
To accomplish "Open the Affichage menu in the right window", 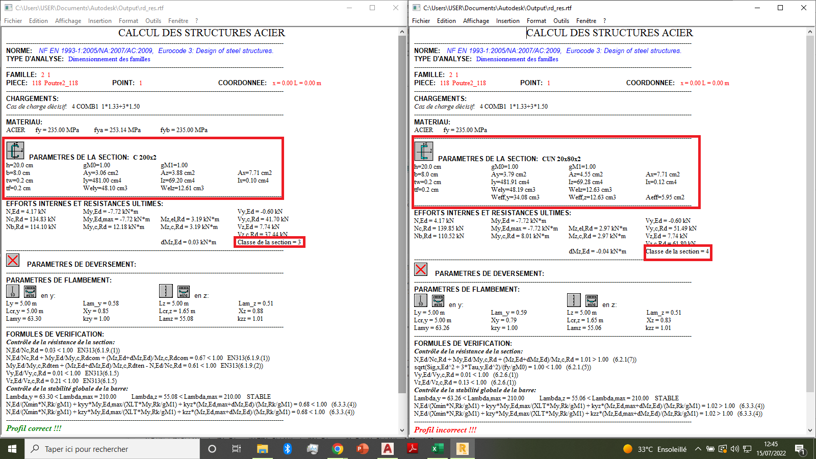I will (476, 21).
